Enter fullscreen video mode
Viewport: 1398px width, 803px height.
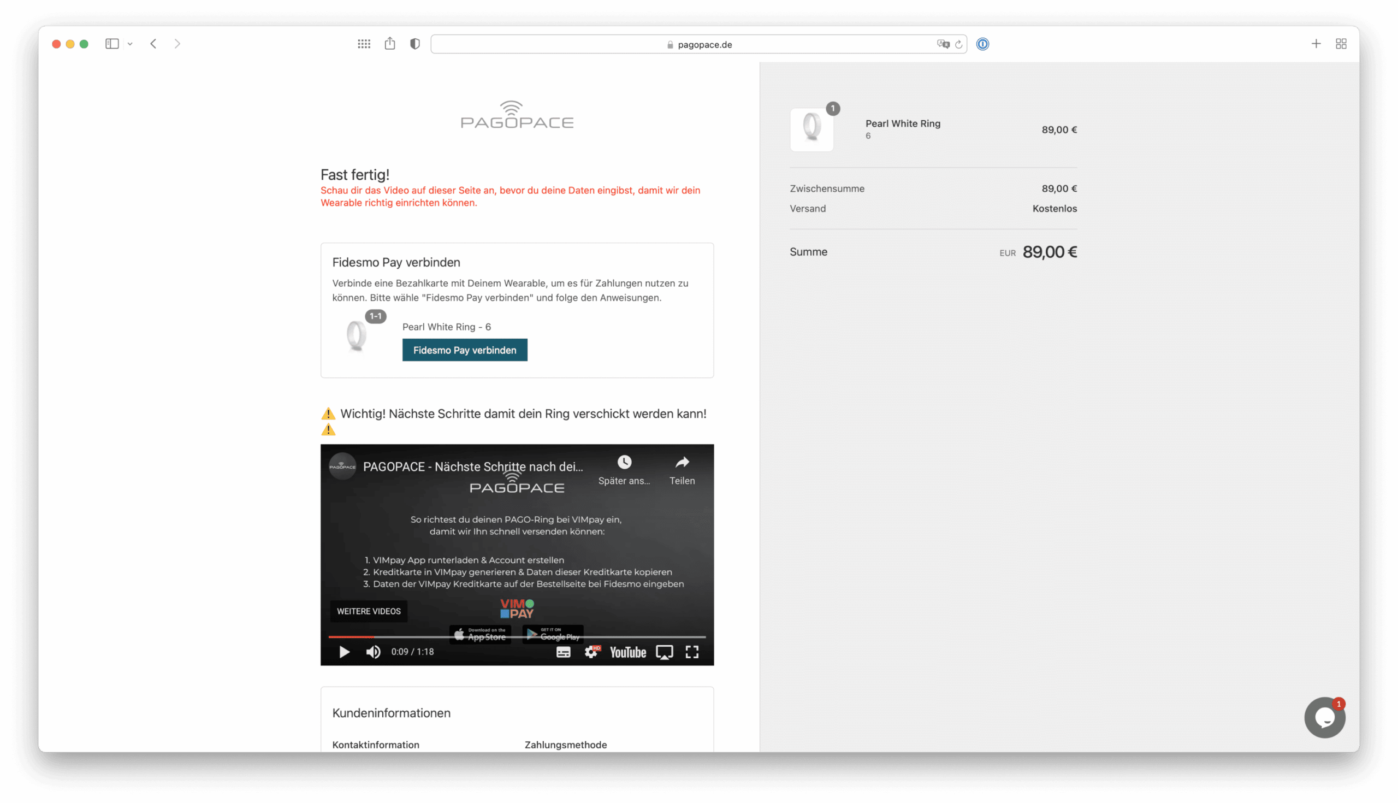click(692, 652)
